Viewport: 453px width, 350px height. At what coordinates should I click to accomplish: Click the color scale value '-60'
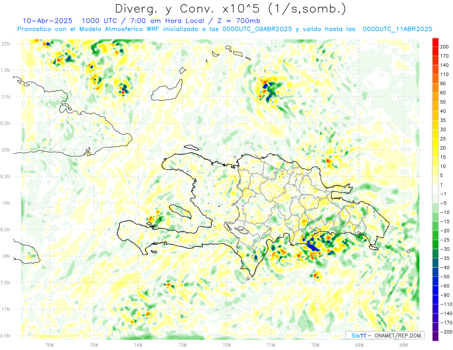coord(445,286)
